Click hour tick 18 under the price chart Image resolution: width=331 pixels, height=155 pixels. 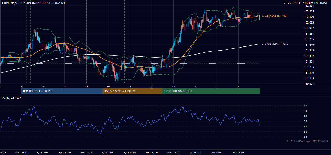[130, 87]
